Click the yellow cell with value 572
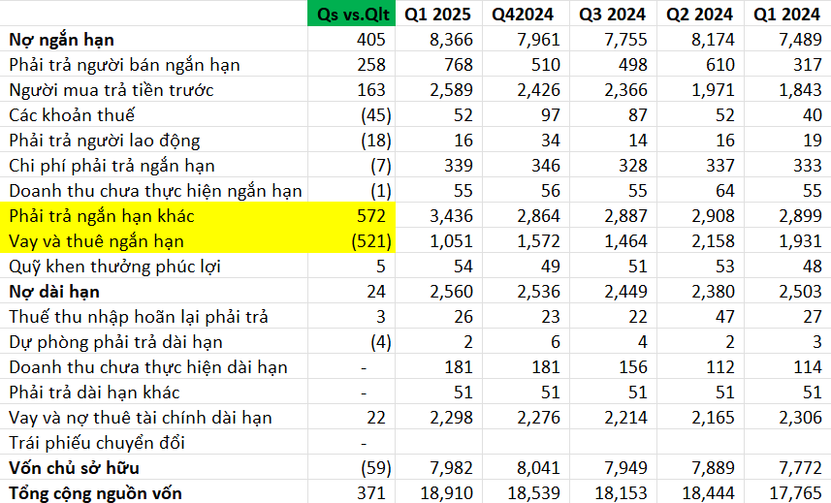The height and width of the screenshot is (503, 831). [371, 216]
